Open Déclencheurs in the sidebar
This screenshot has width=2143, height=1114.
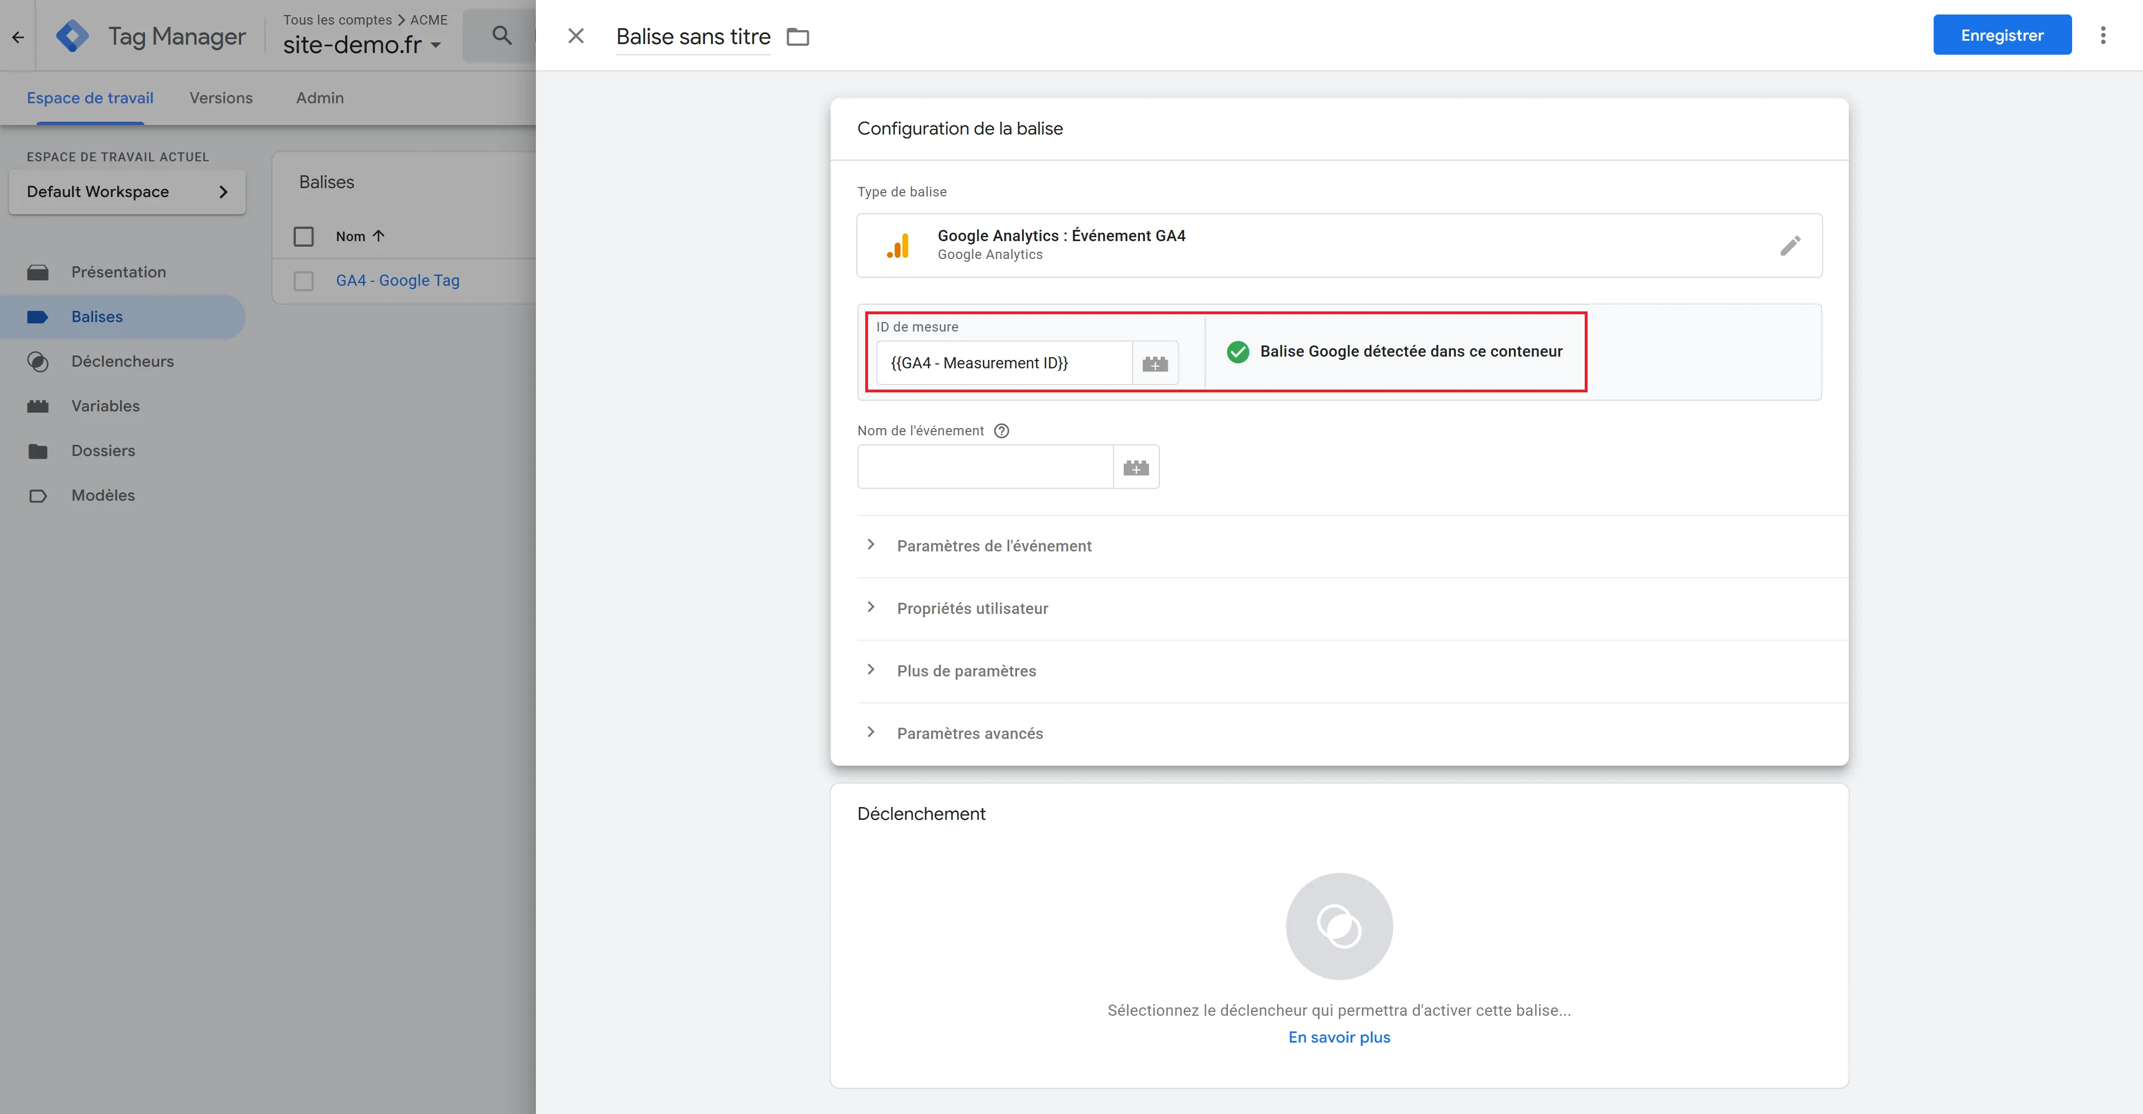click(x=123, y=361)
